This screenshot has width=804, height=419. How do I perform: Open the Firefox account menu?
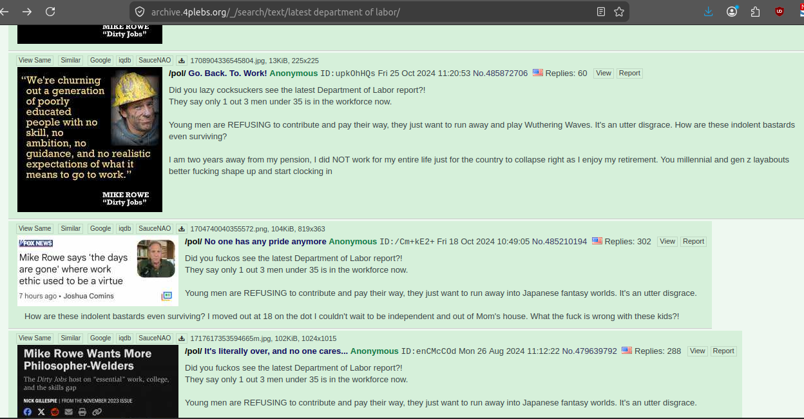coord(732,12)
